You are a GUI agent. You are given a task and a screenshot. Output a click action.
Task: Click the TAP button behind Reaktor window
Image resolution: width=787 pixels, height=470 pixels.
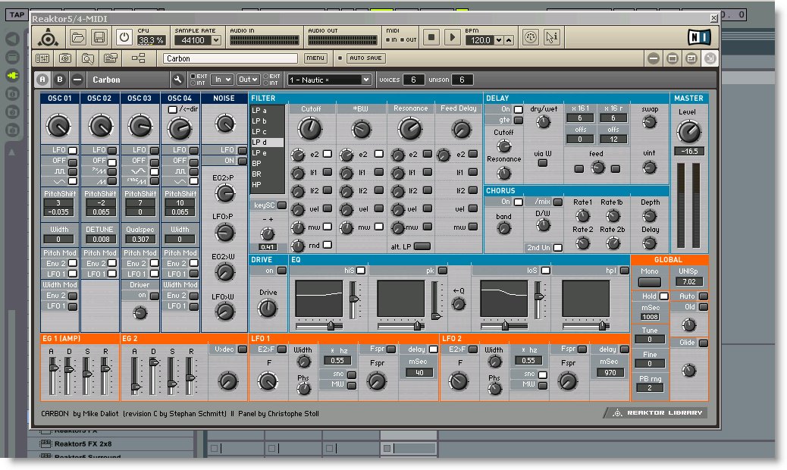click(17, 14)
